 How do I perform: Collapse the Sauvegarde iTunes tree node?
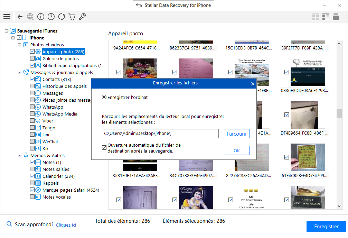tap(6, 31)
